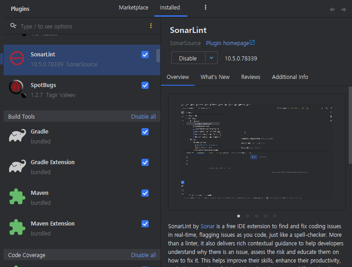Image resolution: width=352 pixels, height=267 pixels.
Task: Select the Gradle Extension name text
Action: pos(52,162)
